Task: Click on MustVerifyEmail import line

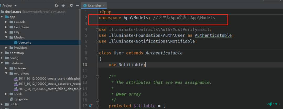Action: coord(155,29)
